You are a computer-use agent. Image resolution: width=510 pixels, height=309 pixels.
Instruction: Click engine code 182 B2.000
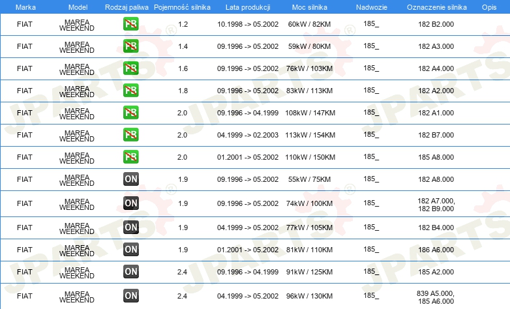[x=436, y=24]
